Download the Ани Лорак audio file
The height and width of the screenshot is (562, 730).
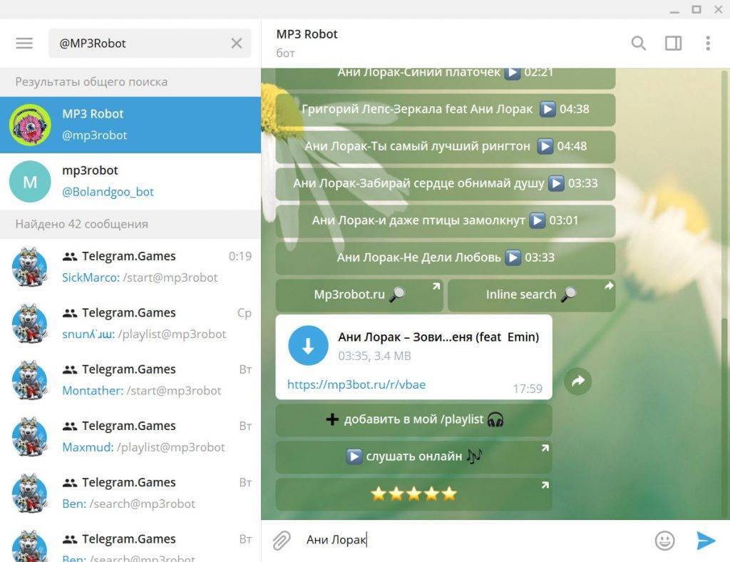tap(308, 345)
